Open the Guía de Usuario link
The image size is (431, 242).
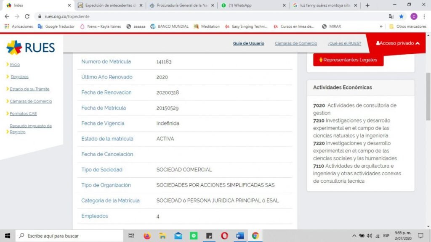(248, 43)
